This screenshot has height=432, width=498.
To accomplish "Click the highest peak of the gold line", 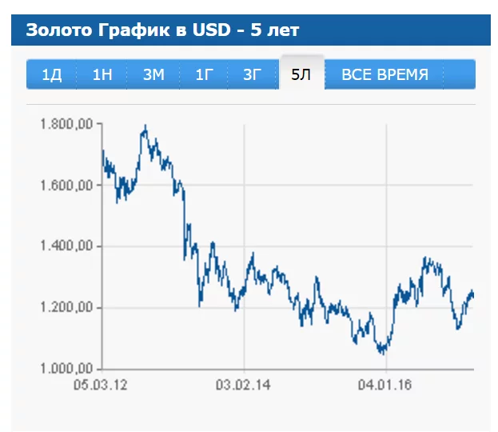I will (x=145, y=126).
